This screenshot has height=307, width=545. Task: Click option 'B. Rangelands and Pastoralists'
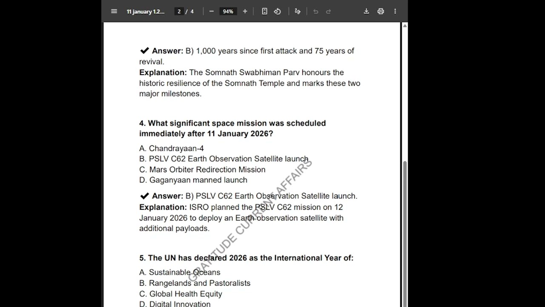point(195,283)
